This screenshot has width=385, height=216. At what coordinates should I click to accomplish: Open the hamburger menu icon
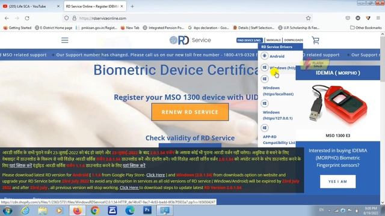pos(65,40)
